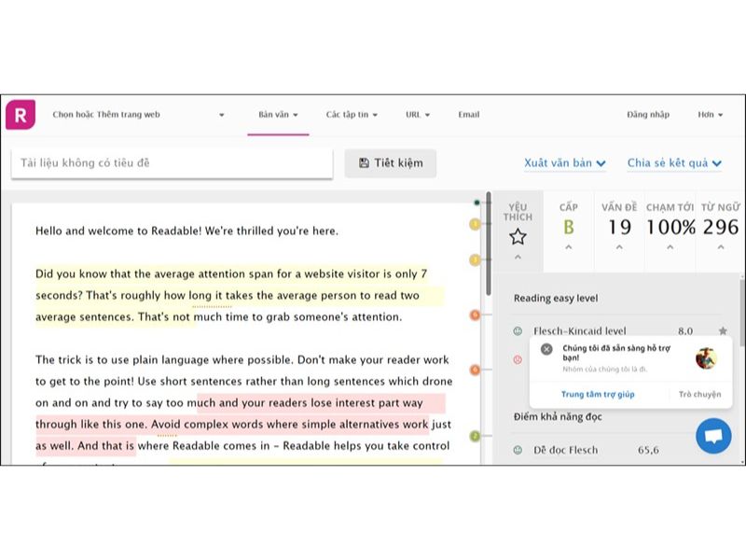This screenshot has height=560, width=746.
Task: Click the Đăng nhập link
Action: (x=648, y=114)
